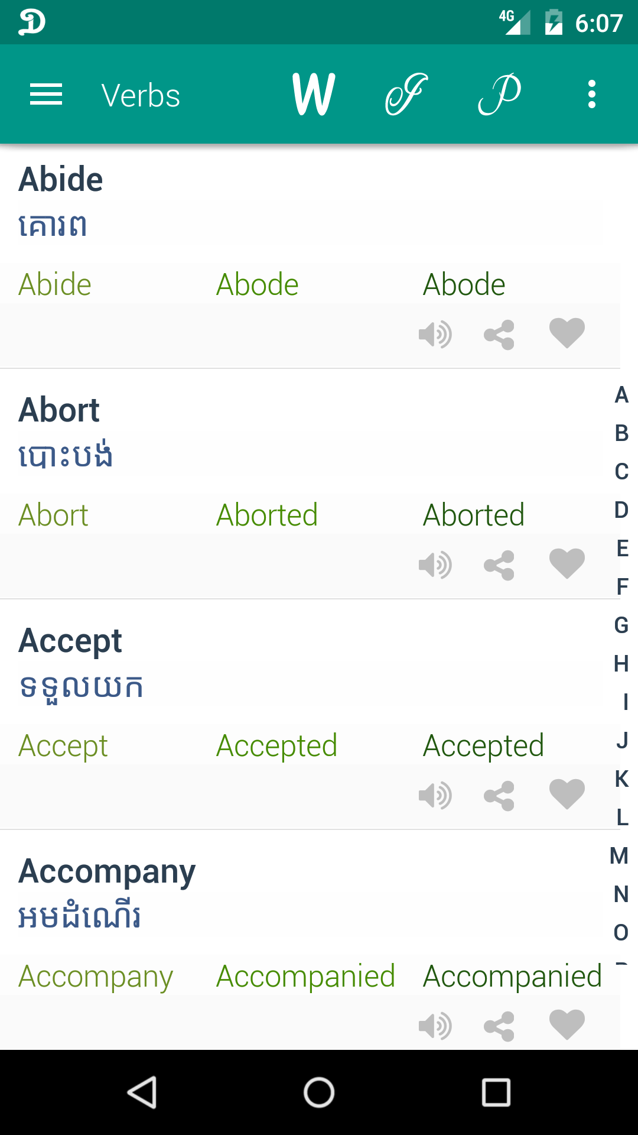Toggle heart favorite for Abort
638x1135 pixels.
point(567,563)
